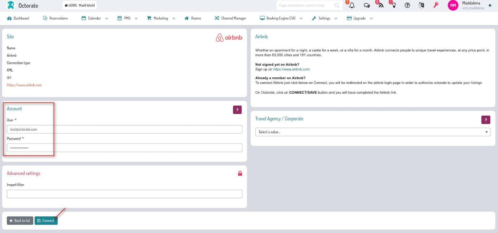Open the language translation icon
Viewport: 498px width, 233px height.
pos(421,5)
